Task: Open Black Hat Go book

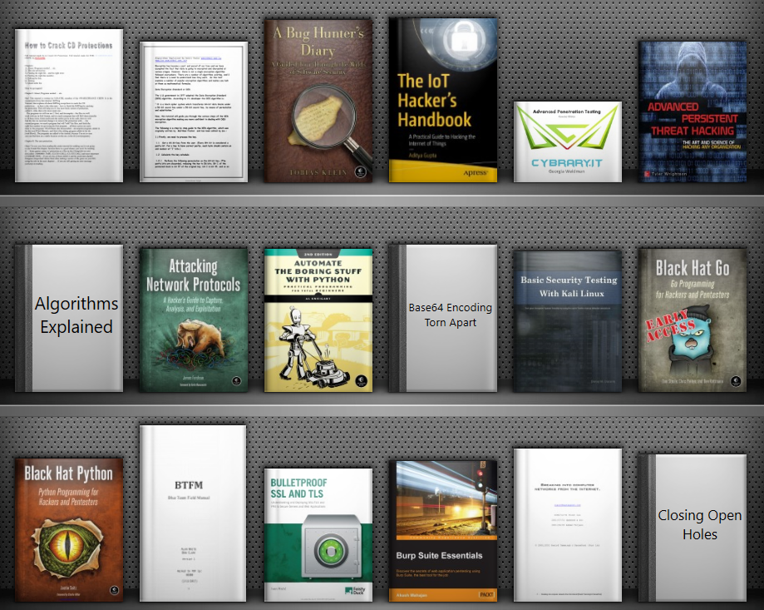Action: pyautogui.click(x=693, y=320)
